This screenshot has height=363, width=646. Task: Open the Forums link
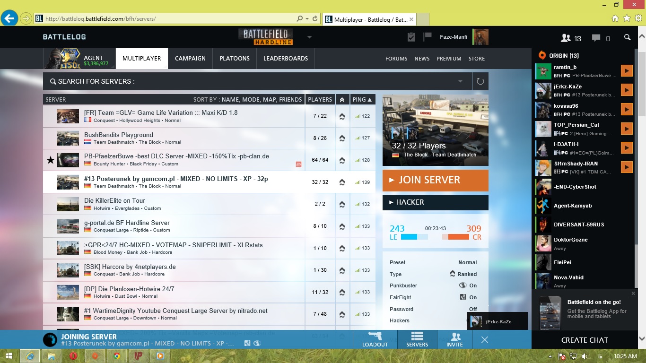point(396,59)
